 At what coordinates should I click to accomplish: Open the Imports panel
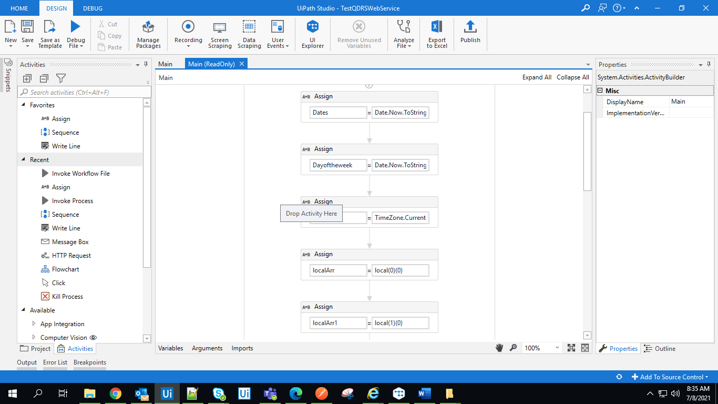[242, 348]
